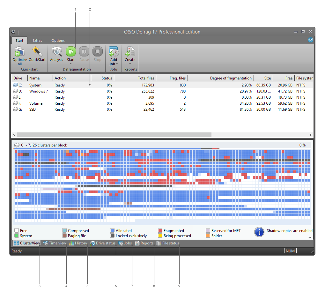This screenshot has height=299, width=325.
Task: Sort by the Size column header
Action: (263, 78)
